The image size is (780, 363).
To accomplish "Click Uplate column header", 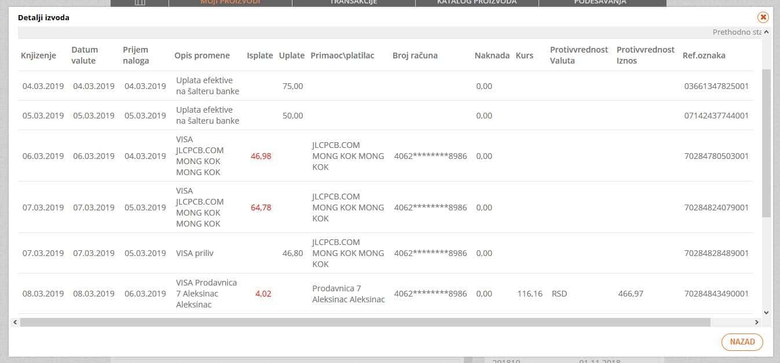I will point(292,55).
